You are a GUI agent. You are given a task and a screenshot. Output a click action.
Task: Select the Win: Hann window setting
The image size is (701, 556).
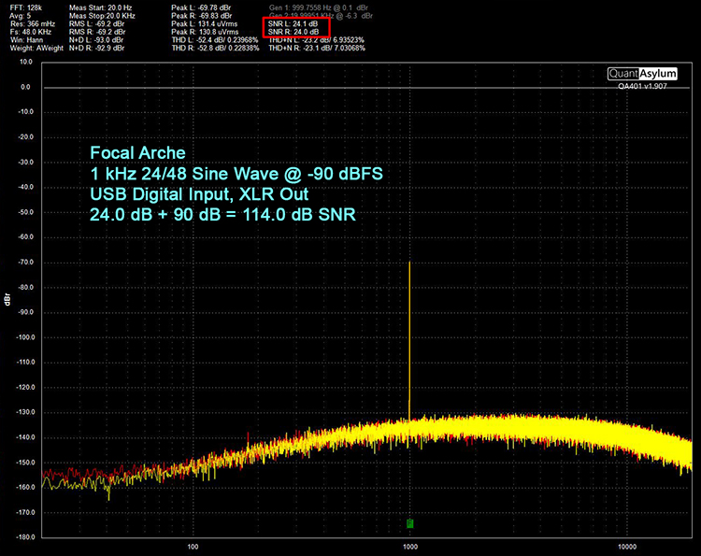(25, 42)
